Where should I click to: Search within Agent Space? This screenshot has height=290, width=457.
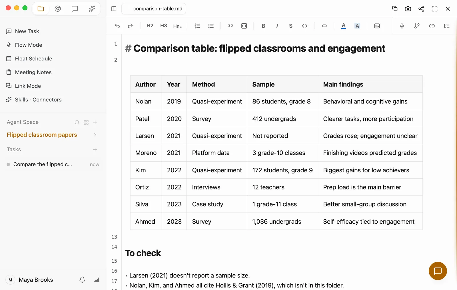(77, 122)
